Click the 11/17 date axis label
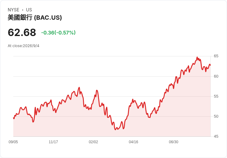 tap(53, 142)
